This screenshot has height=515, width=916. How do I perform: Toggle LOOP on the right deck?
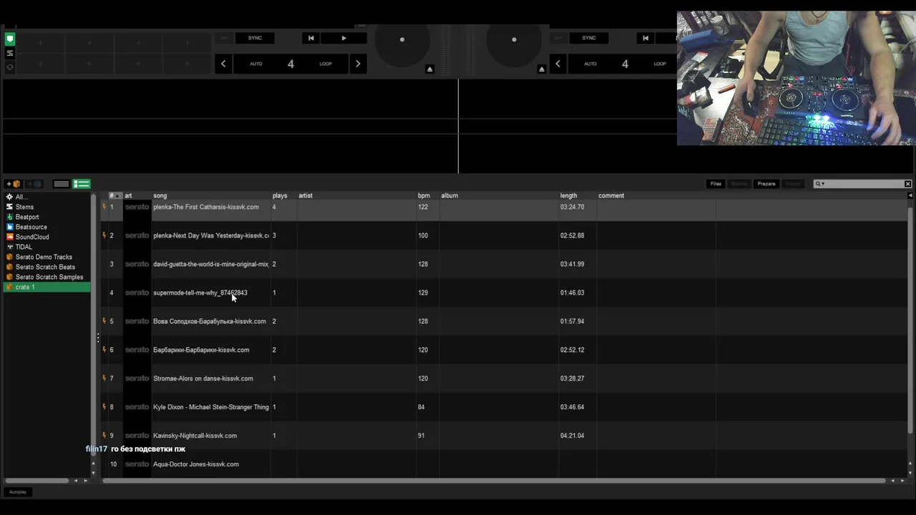pos(660,64)
